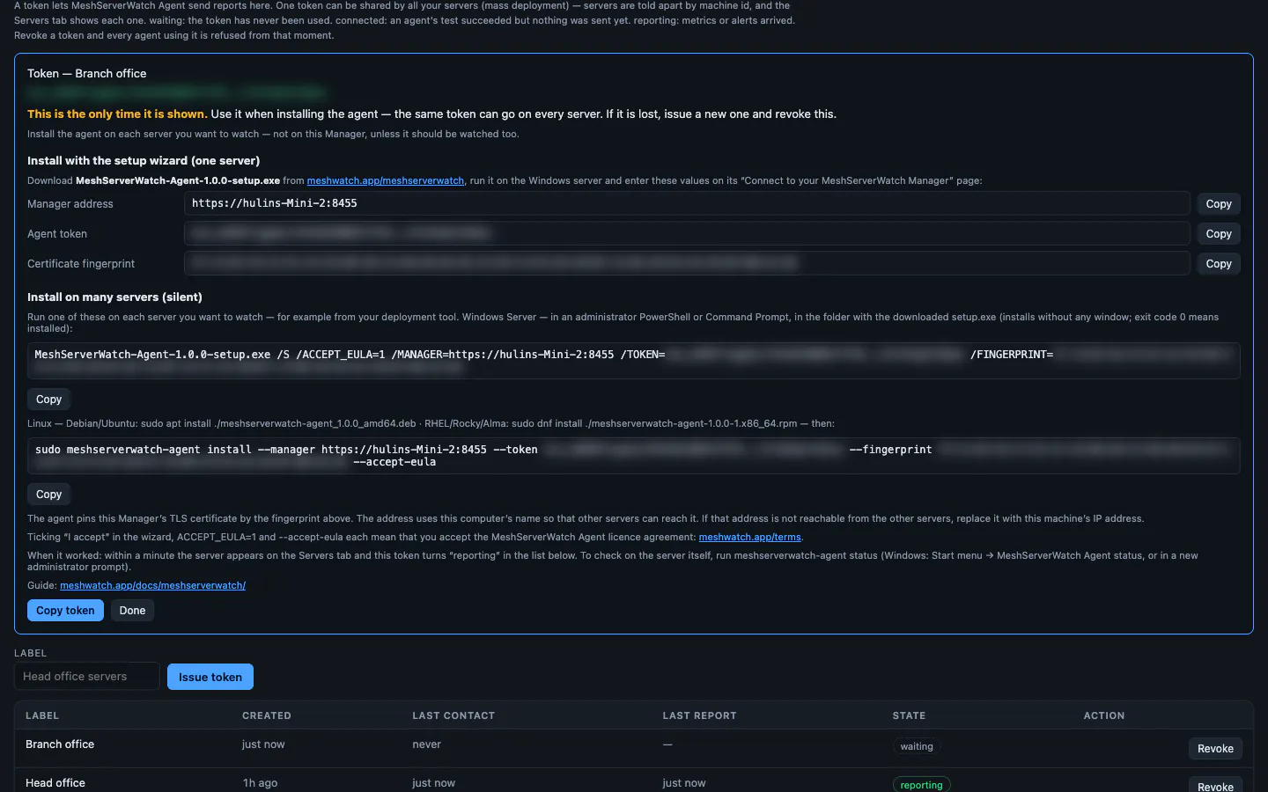Screen dimensions: 1268x792
Task: Open the meshwatch.app/meshserverwatch download link
Action: [386, 180]
